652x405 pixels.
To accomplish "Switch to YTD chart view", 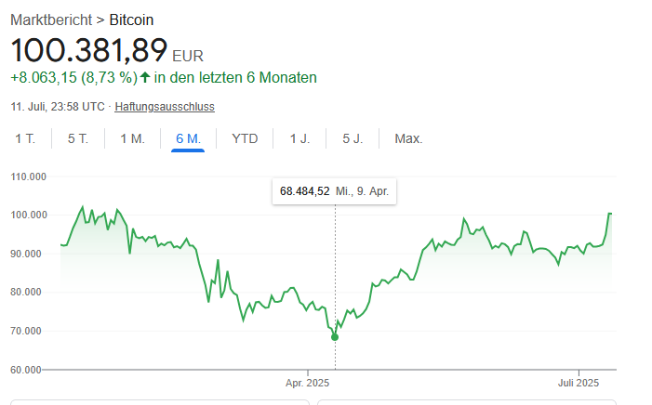I will click(245, 138).
